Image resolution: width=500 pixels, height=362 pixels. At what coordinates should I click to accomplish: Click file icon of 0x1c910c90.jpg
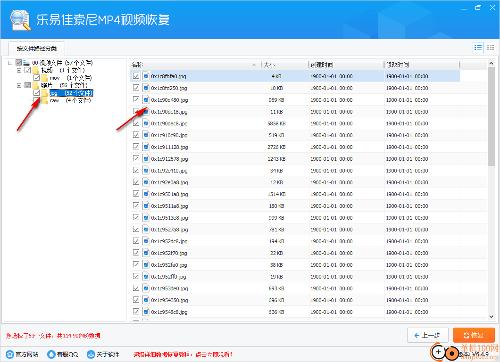click(x=146, y=135)
